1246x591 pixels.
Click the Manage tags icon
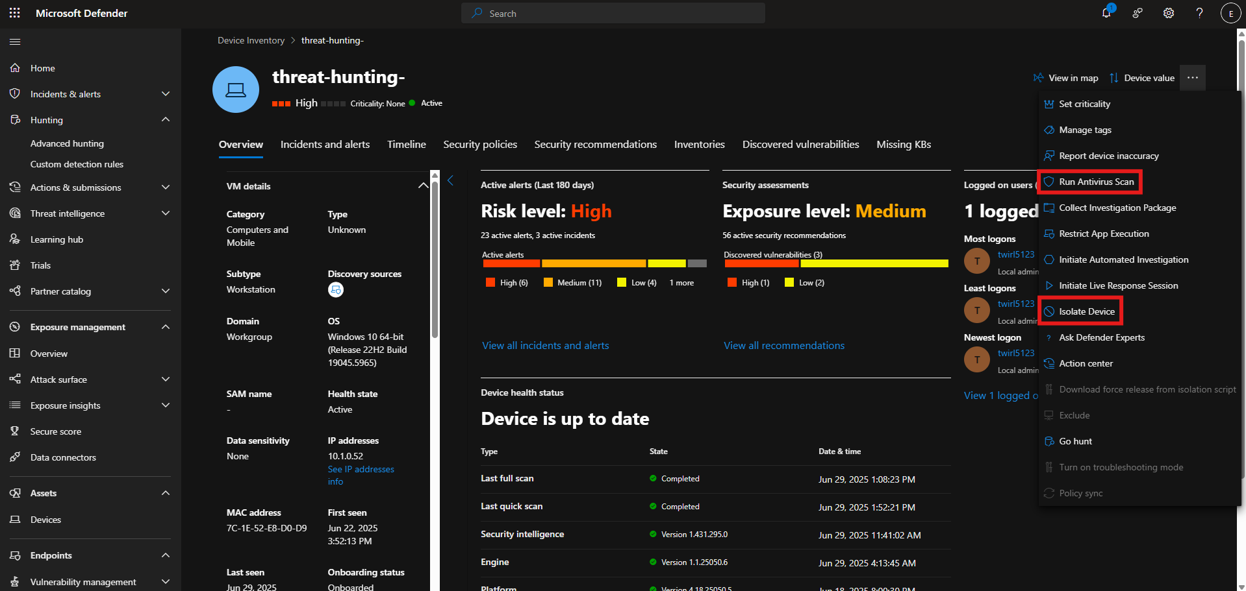point(1049,130)
